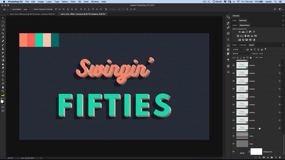The width and height of the screenshot is (285, 160).
Task: Toggle lock transparent pixels
Action: click(237, 58)
